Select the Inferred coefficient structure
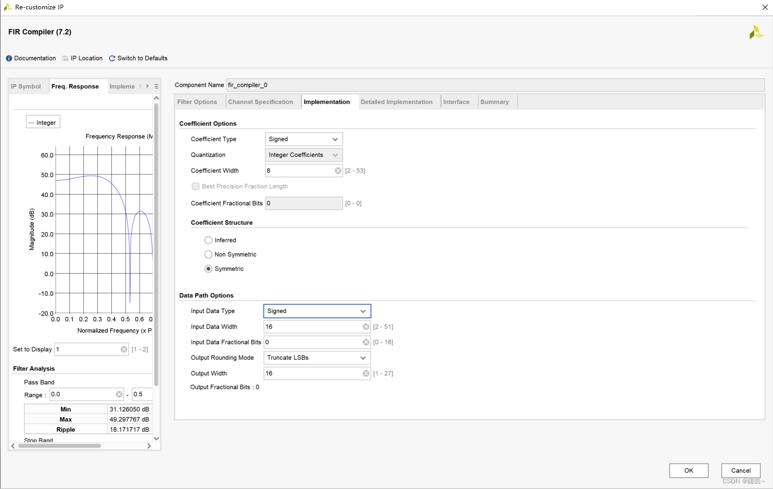The width and height of the screenshot is (773, 489). (208, 240)
